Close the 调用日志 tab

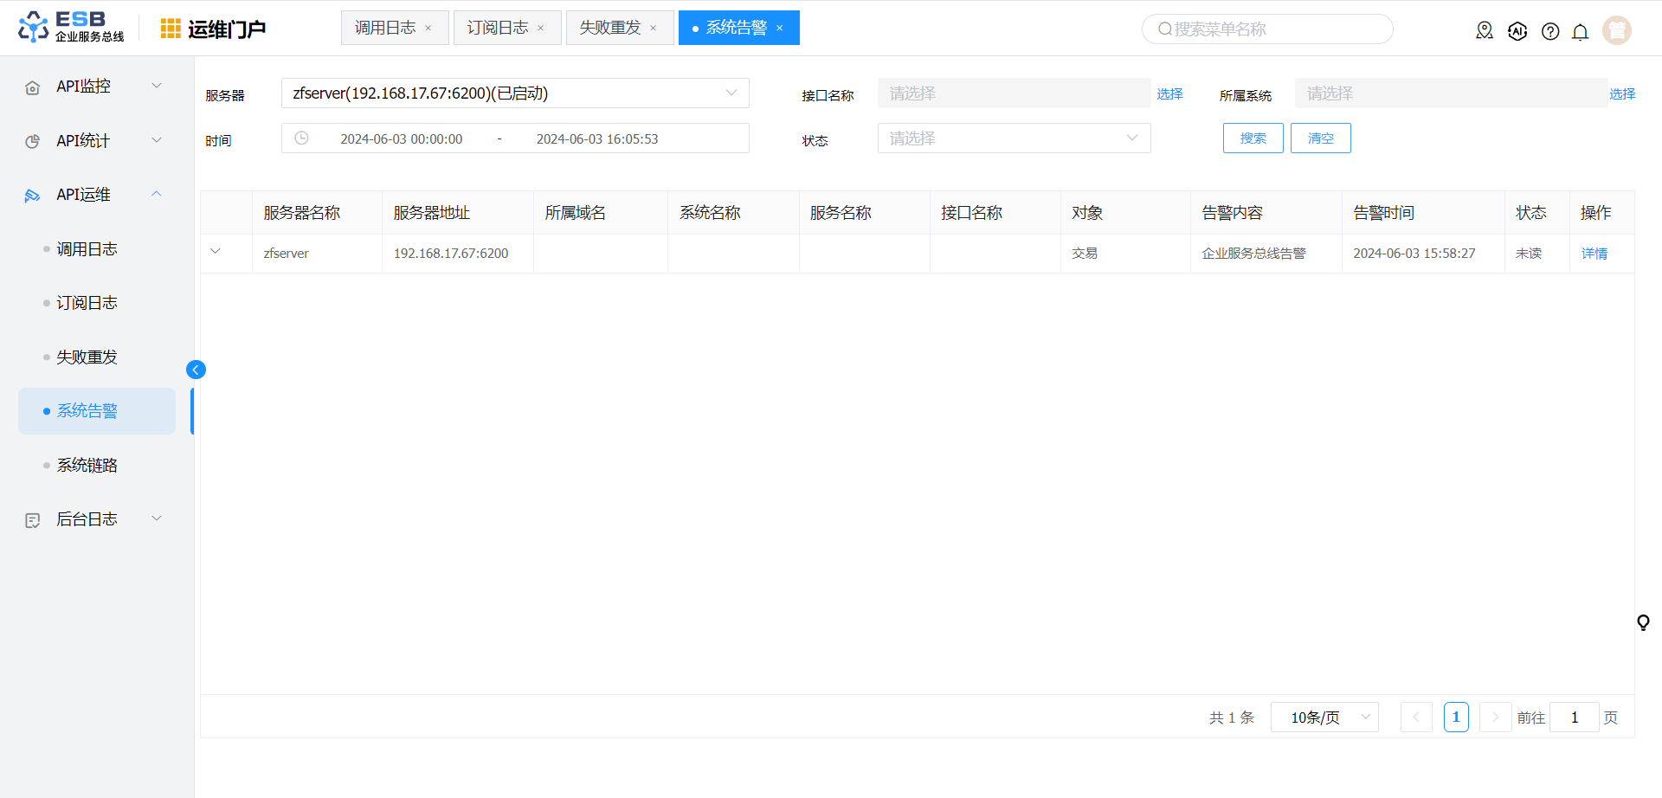[428, 29]
